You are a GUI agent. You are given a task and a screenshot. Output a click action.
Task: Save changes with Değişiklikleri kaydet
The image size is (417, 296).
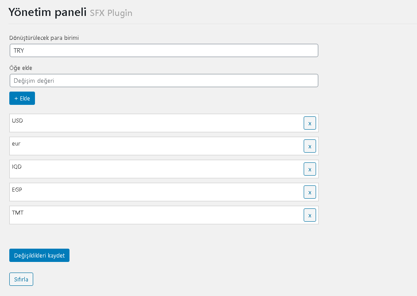pos(39,255)
